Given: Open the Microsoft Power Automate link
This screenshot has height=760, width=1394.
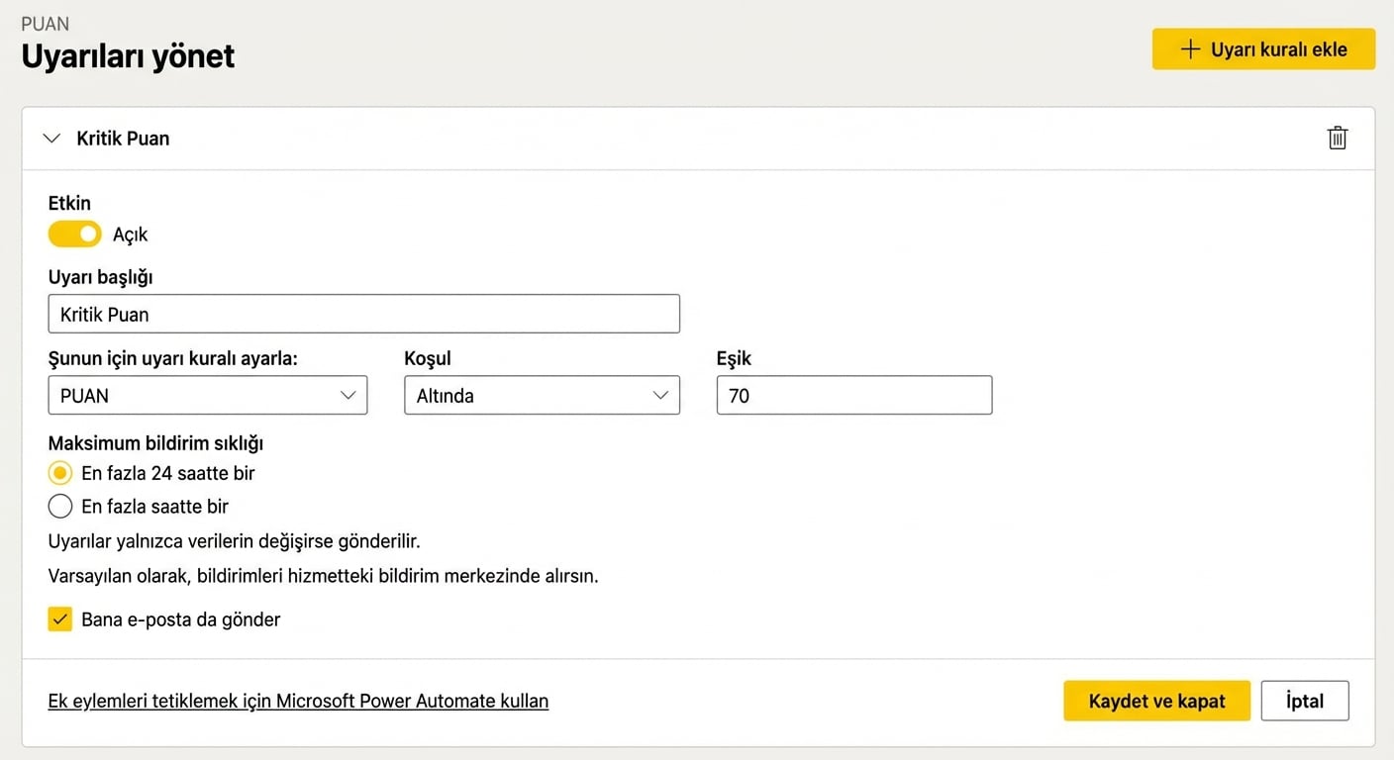Looking at the screenshot, I should [x=298, y=701].
